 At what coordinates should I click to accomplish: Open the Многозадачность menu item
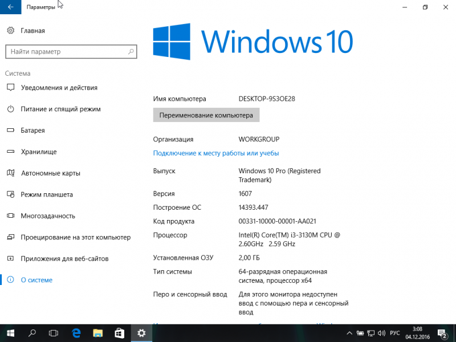point(48,216)
